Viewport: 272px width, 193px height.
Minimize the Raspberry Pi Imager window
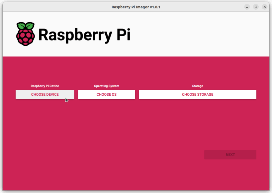coord(247,7)
